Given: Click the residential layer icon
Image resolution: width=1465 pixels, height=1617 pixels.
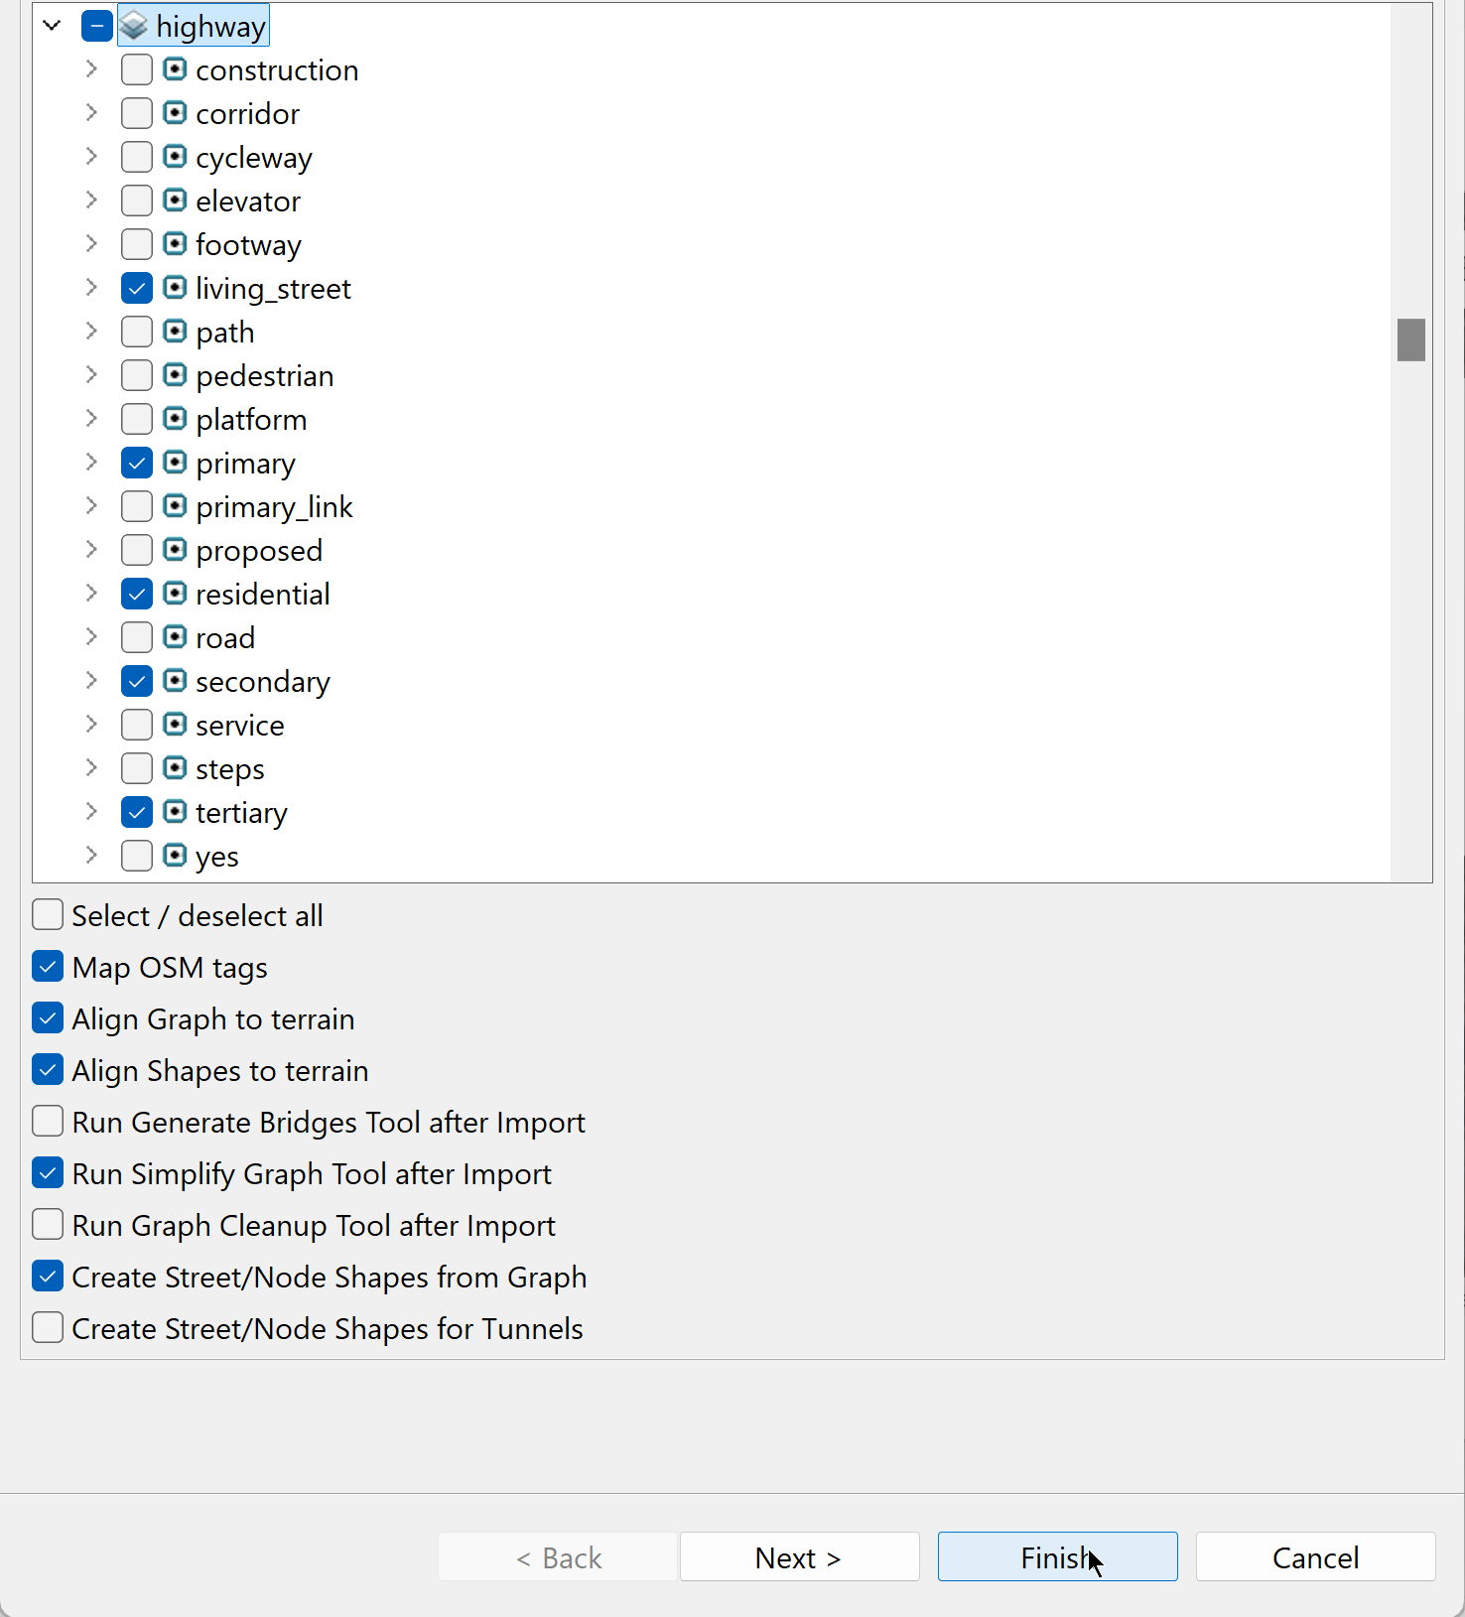Looking at the screenshot, I should (x=175, y=594).
